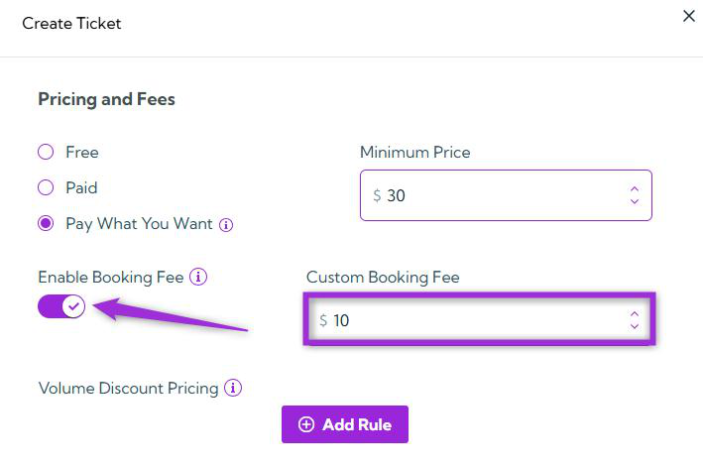Close the Create Ticket dialog

click(x=689, y=17)
